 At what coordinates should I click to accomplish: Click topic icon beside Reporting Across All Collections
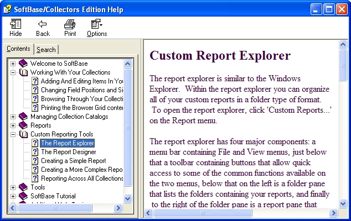coord(35,178)
